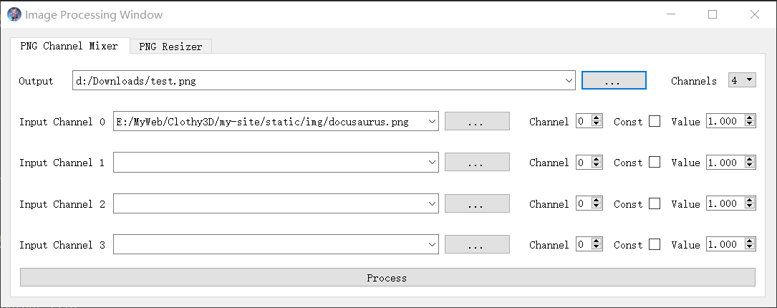Image resolution: width=777 pixels, height=308 pixels.
Task: Enable Const checkbox for Input Channel 0
Action: point(655,122)
